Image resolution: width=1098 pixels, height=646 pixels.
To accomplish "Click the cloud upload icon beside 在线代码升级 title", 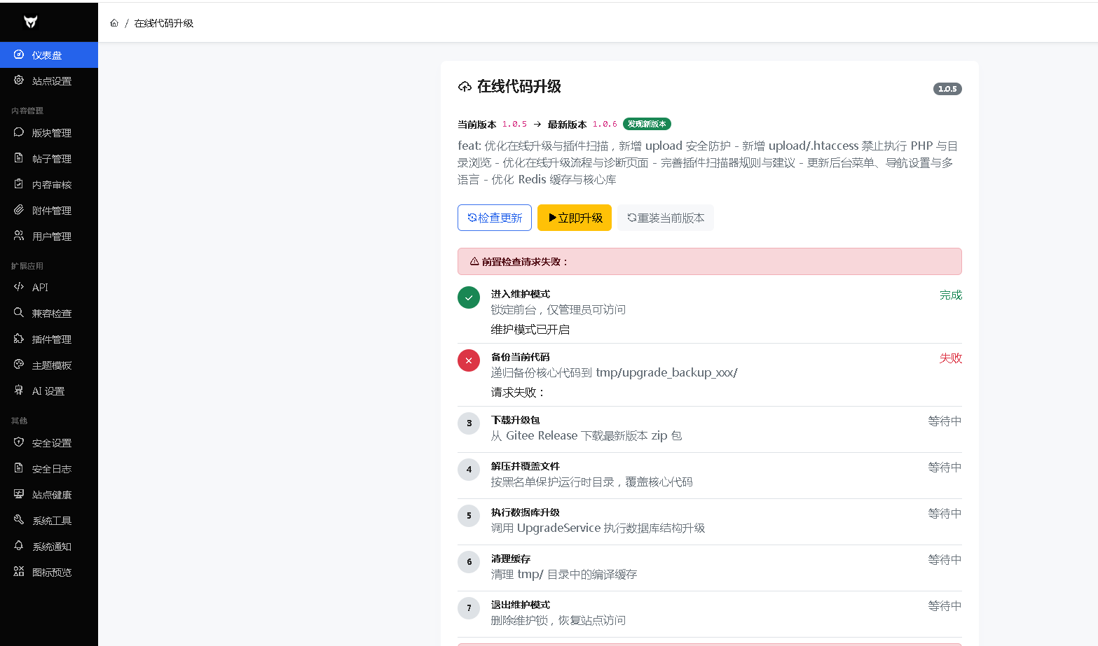I will tap(465, 87).
